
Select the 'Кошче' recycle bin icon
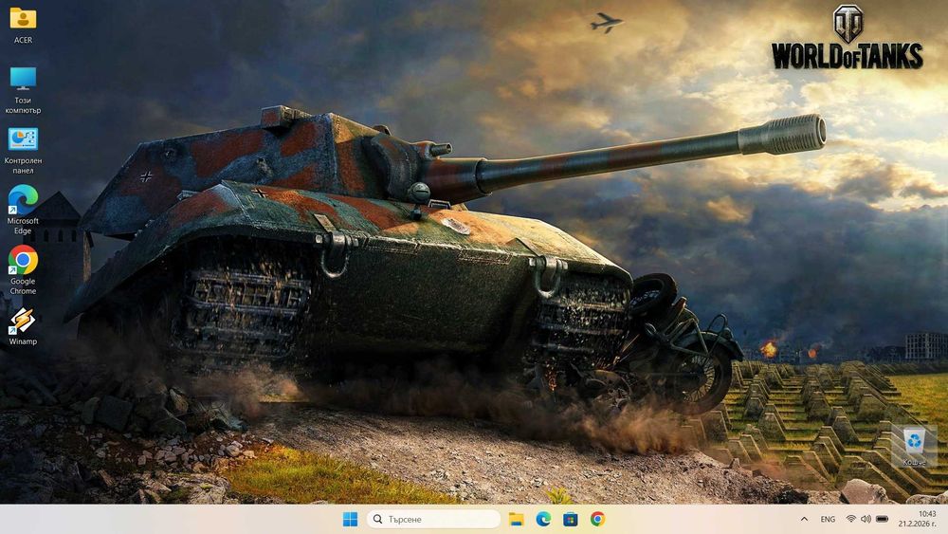coord(914,446)
